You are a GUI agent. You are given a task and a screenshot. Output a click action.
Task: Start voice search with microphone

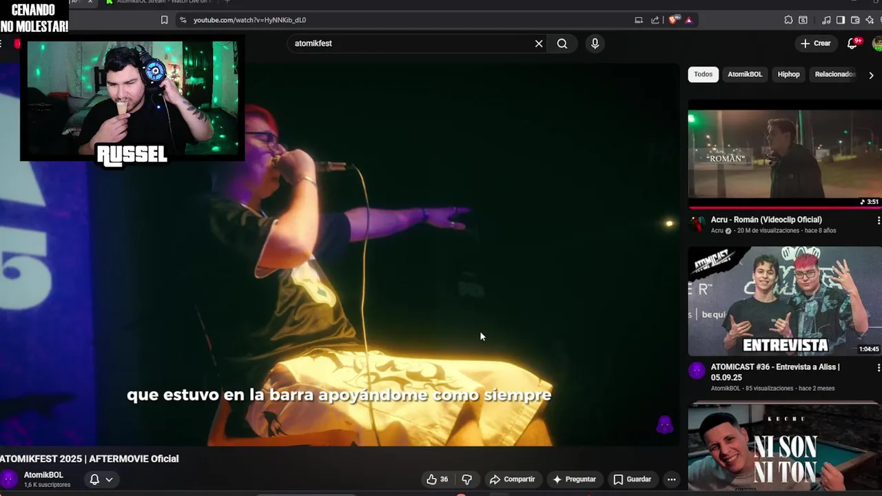(x=595, y=43)
